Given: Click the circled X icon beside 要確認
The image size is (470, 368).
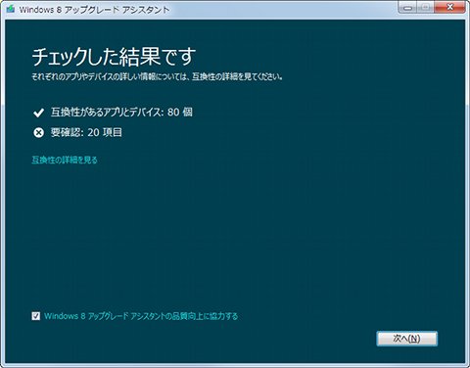Looking at the screenshot, I should point(38,133).
